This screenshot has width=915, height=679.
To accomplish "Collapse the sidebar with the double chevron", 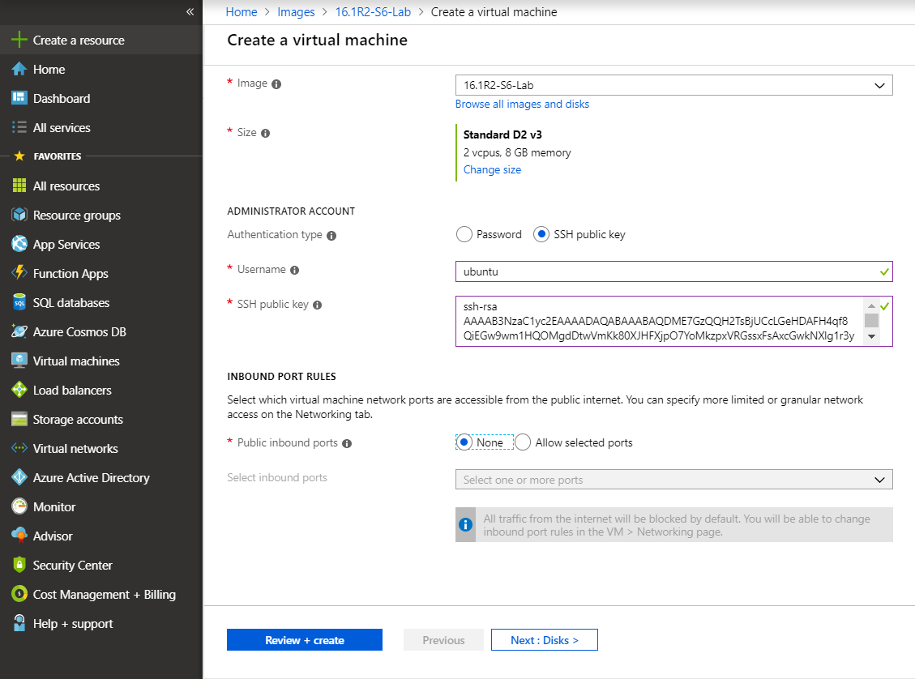I will click(190, 11).
